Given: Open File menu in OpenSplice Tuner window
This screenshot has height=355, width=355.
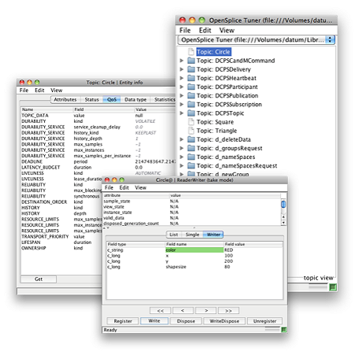Looking at the screenshot, I should (x=185, y=31).
